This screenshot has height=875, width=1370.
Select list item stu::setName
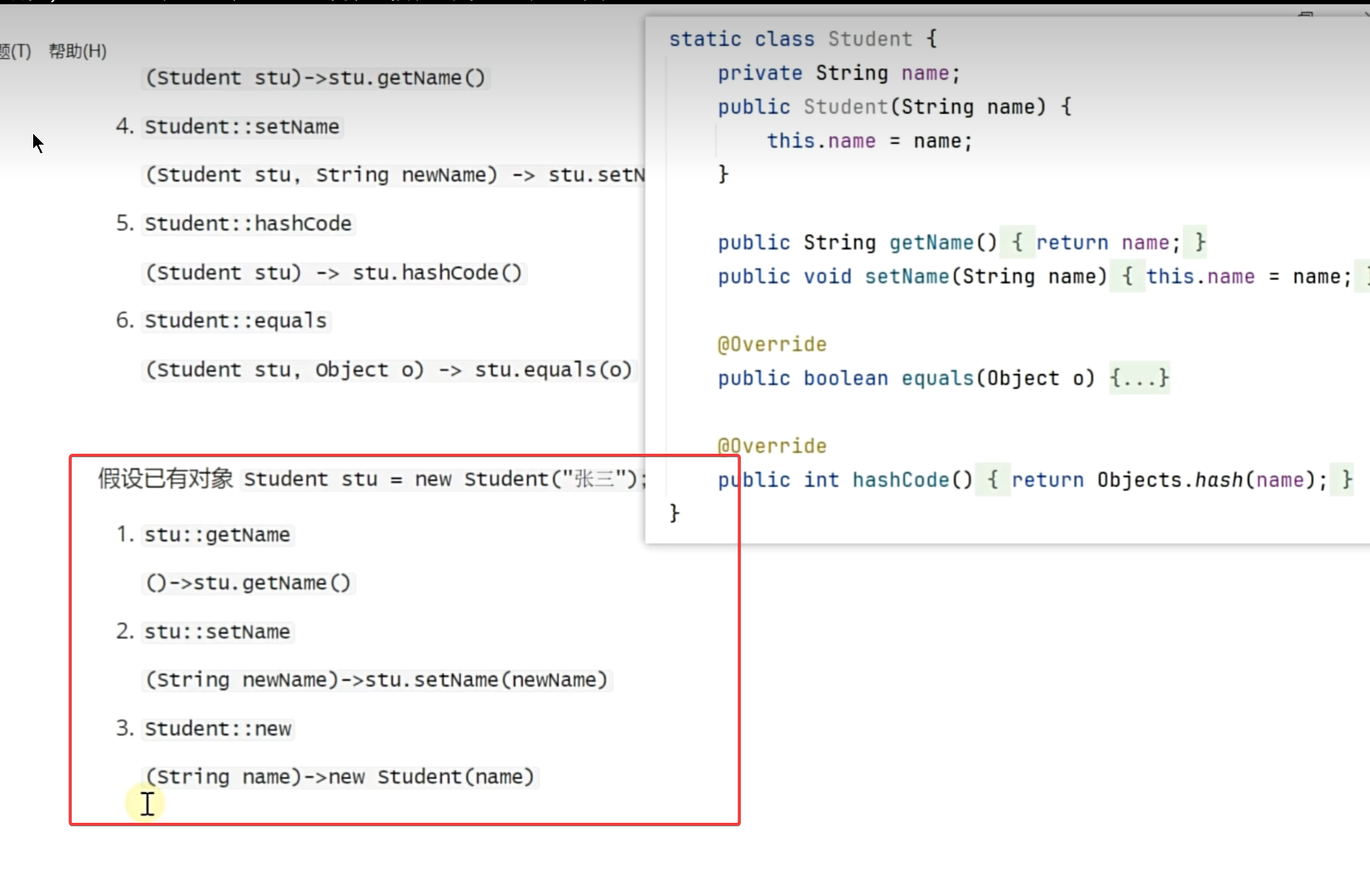[x=217, y=632]
